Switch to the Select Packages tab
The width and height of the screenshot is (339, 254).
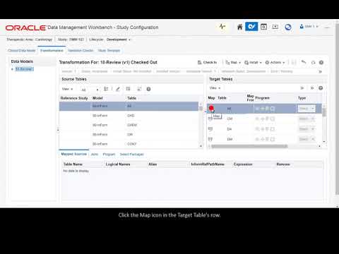[x=131, y=155]
